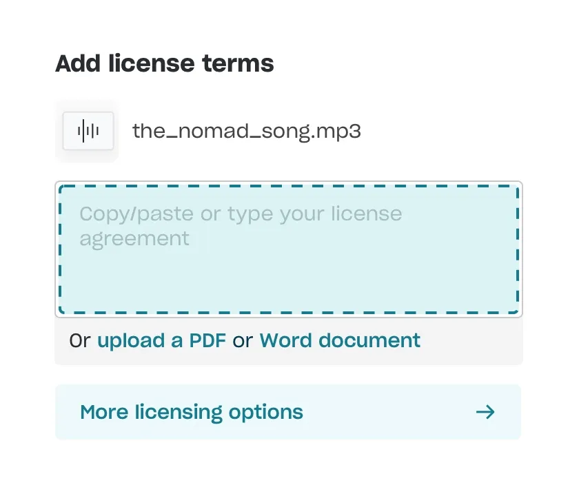Screen dimensions: 579x496
Task: Click the "Or" text before upload a PDF
Action: pos(79,340)
